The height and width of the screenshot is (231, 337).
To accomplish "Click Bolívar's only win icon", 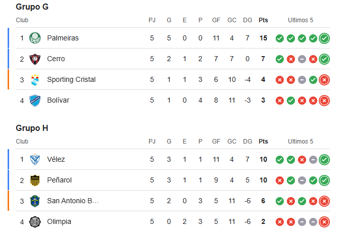I will 291,101.
